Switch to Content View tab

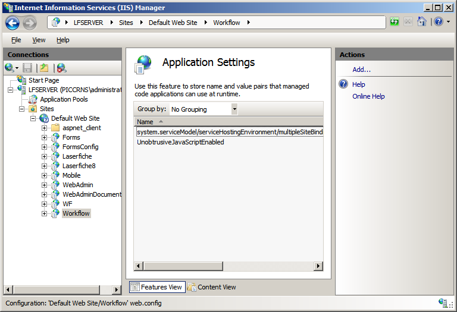tap(212, 287)
